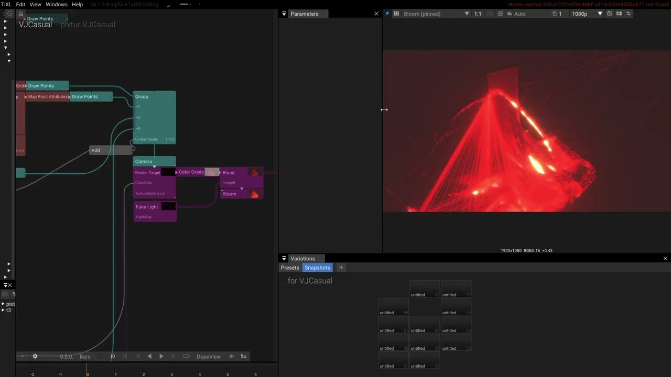Select the Bloom node in graph
The image size is (671, 377).
click(242, 194)
